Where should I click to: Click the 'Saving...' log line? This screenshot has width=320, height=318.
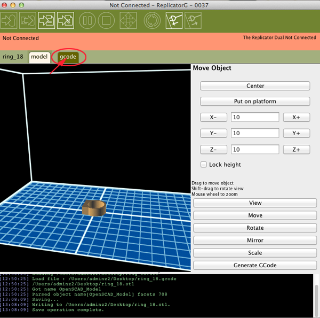point(45,300)
